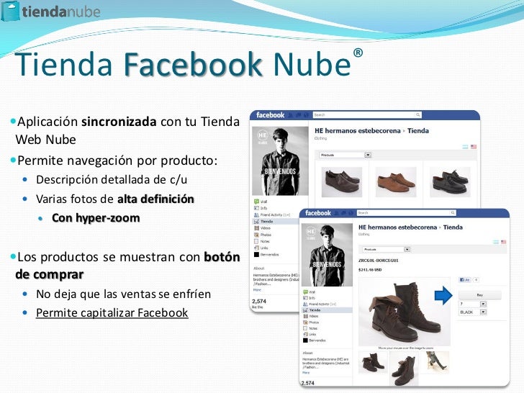Open the BLACK color dropdown
Screen dimensions: 524x393
(472, 312)
